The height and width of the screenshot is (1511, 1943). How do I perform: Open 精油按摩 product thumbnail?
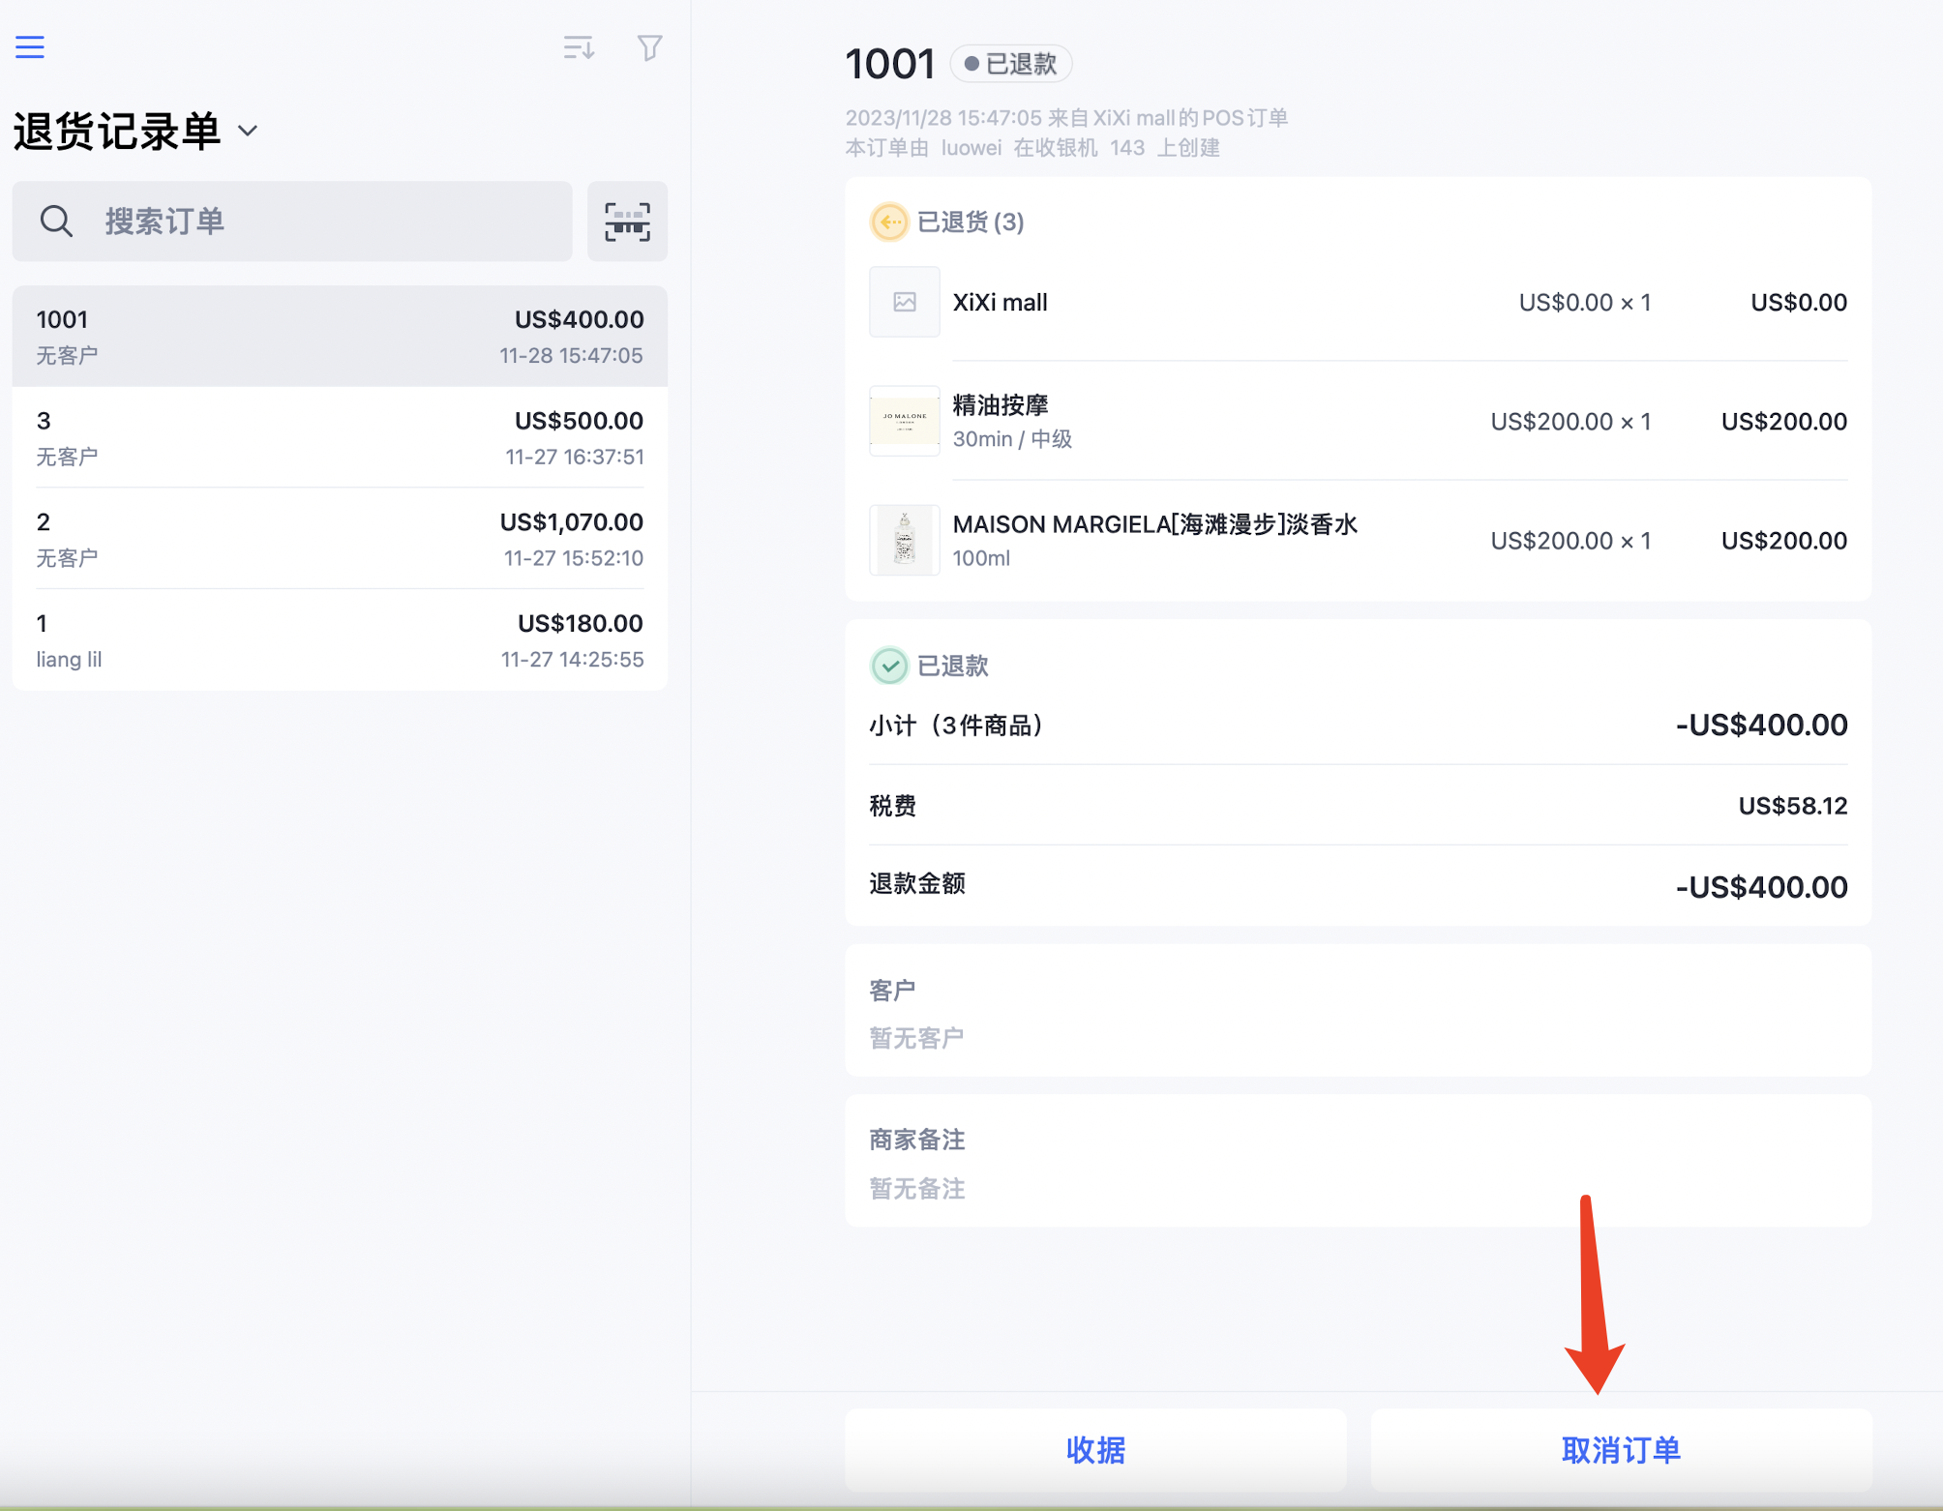pos(904,421)
